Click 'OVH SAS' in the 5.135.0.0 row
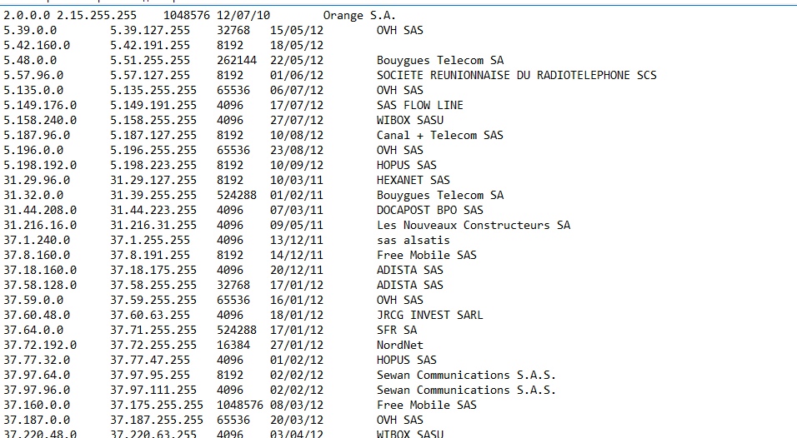 400,90
